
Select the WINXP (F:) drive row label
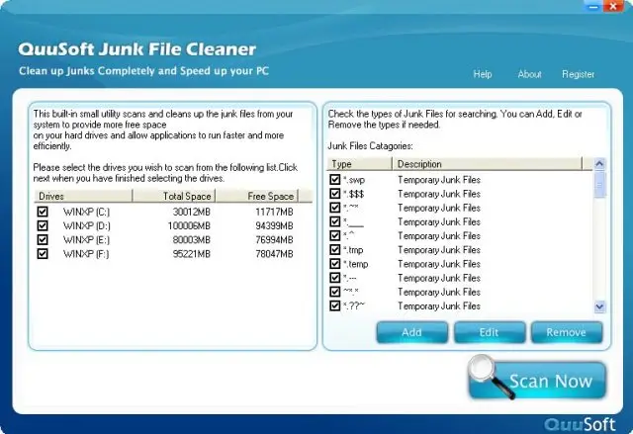[86, 254]
